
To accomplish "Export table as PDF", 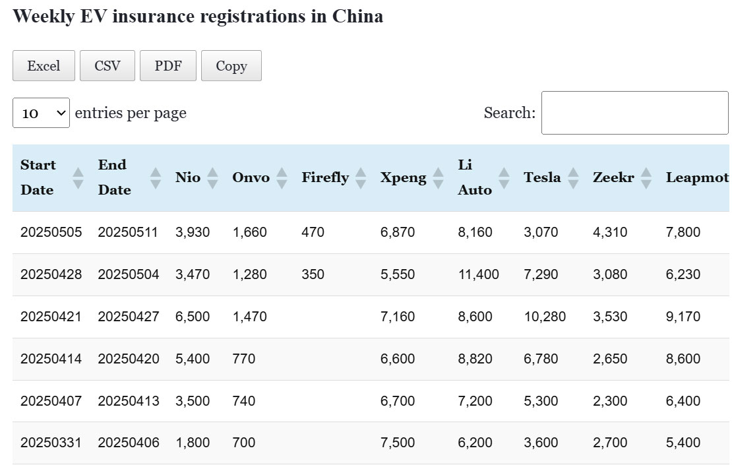I will [x=168, y=66].
